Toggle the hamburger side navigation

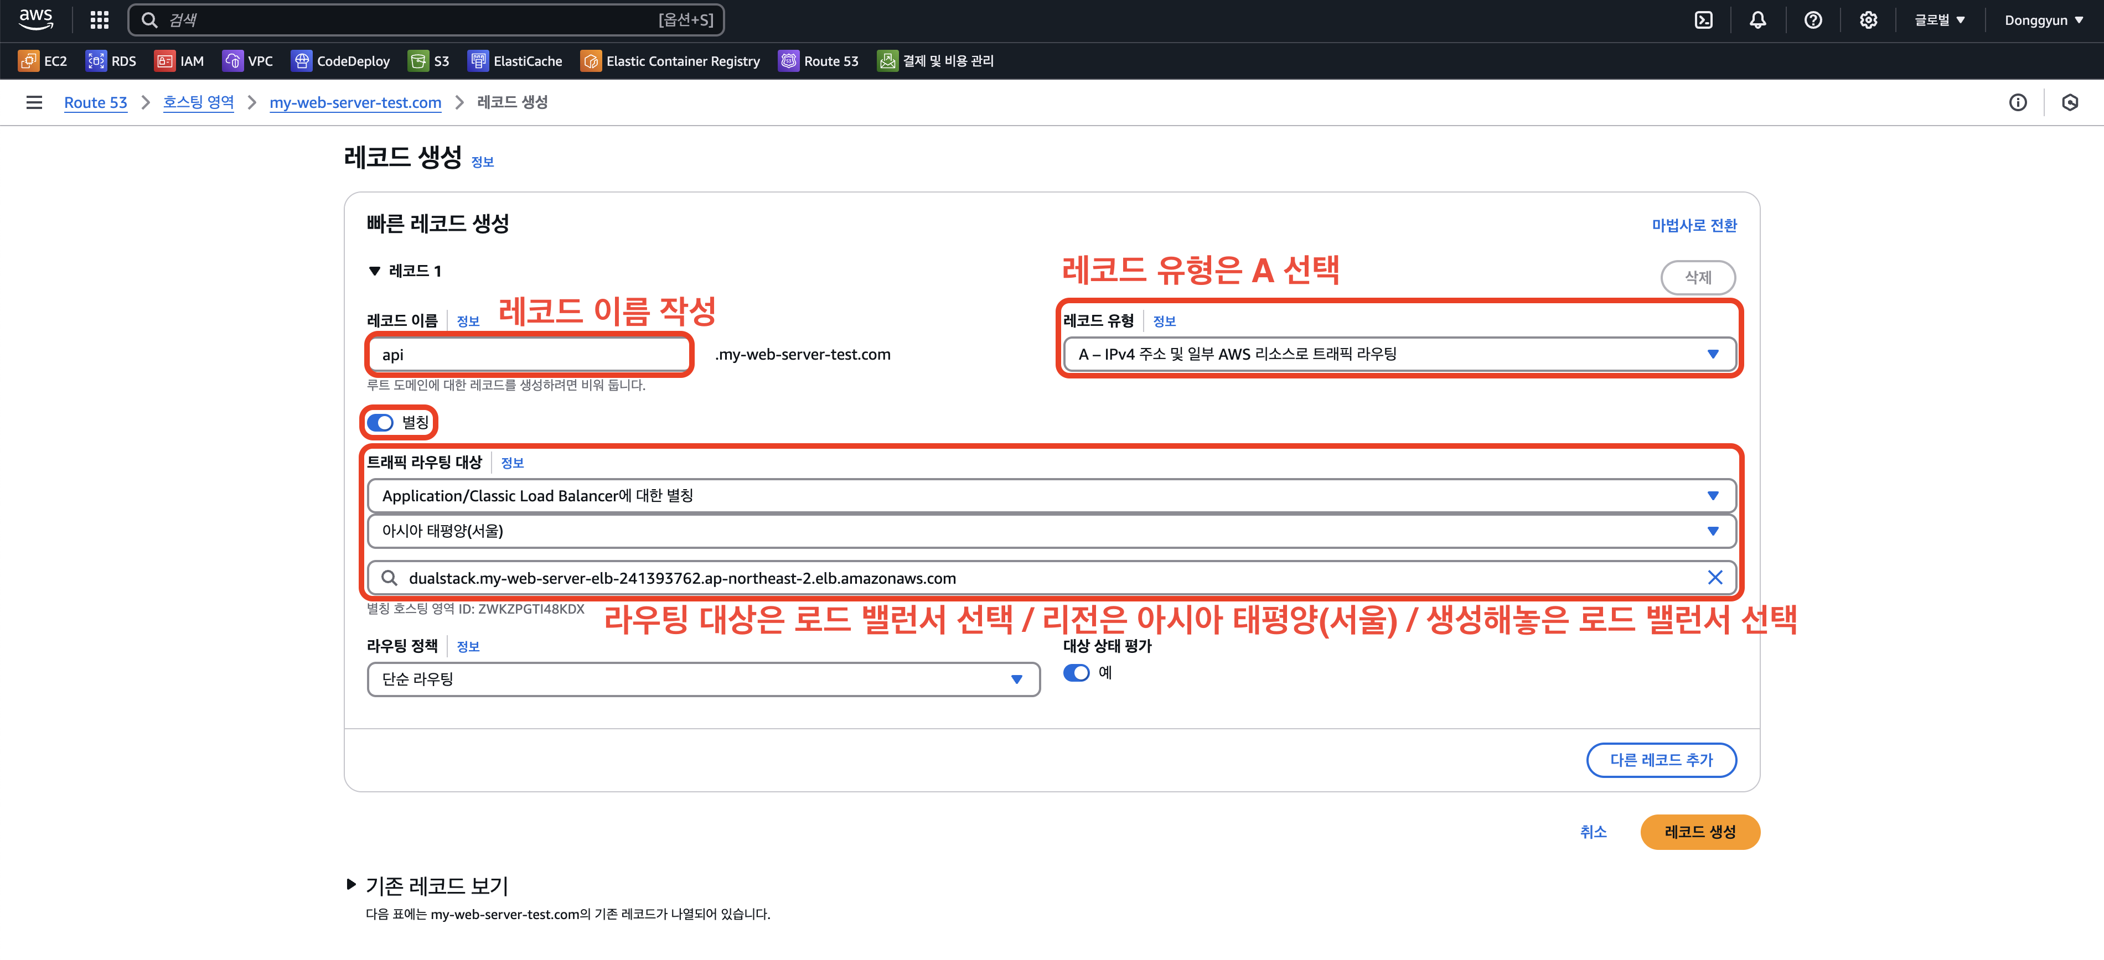pyautogui.click(x=34, y=103)
